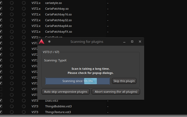Select the CarlaPatchbay32.so plugin name
This screenshot has height=117, width=187.
click(58, 20)
